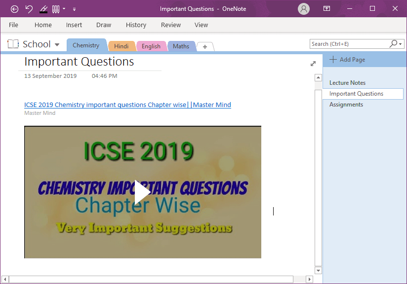Click the vertical scrollbar down arrow
This screenshot has width=407, height=284.
click(318, 271)
